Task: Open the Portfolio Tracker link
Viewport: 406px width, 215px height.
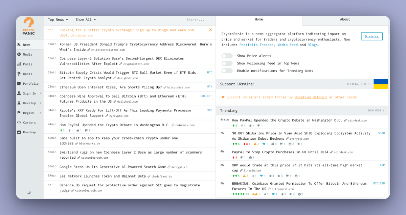Action: pyautogui.click(x=256, y=45)
